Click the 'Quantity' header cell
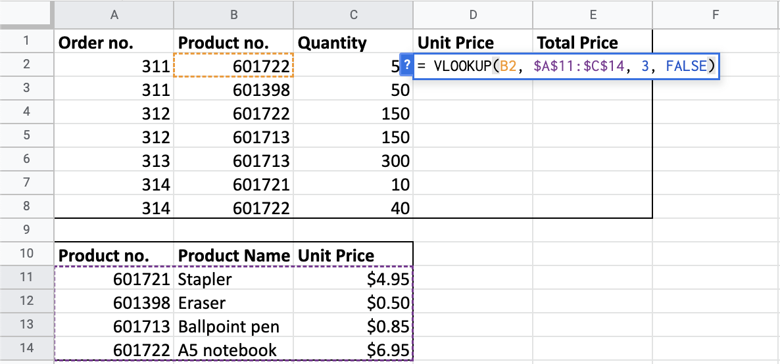Viewport: 780px width, 364px height. (353, 41)
